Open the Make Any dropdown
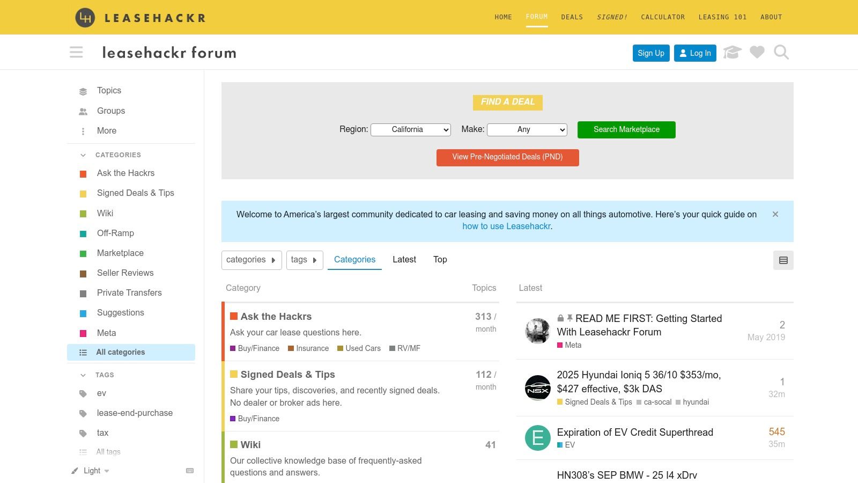This screenshot has height=483, width=858. pyautogui.click(x=527, y=129)
